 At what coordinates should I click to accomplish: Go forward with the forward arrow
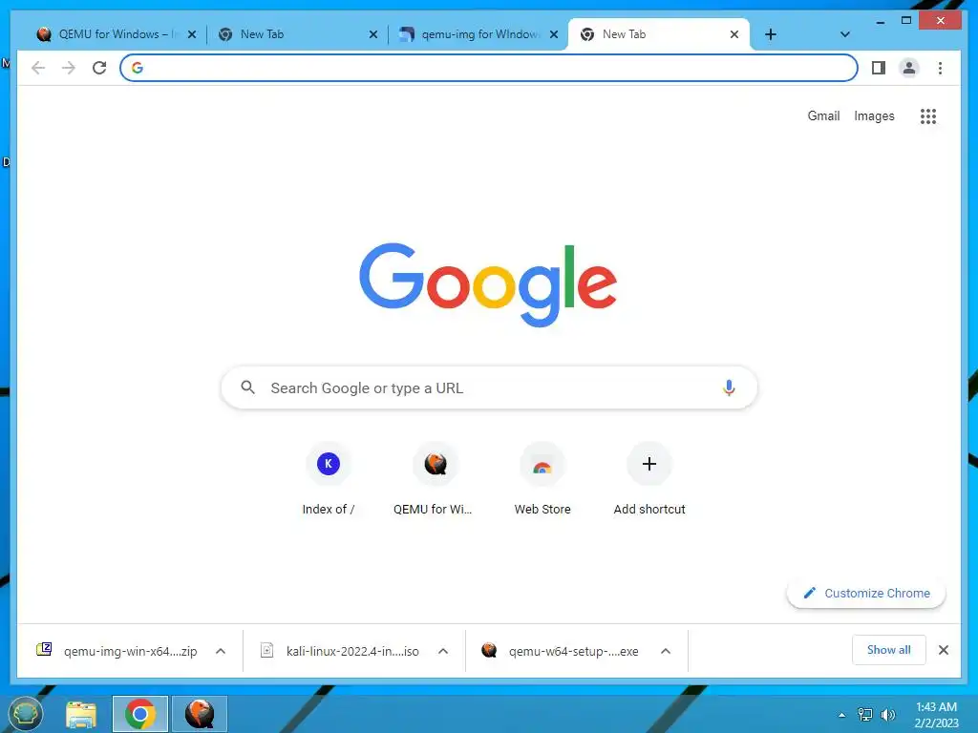point(69,68)
